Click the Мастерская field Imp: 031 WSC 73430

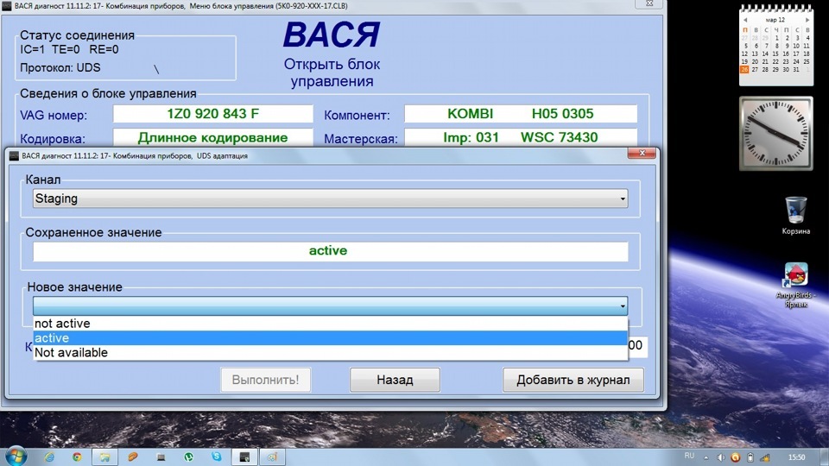coord(521,137)
